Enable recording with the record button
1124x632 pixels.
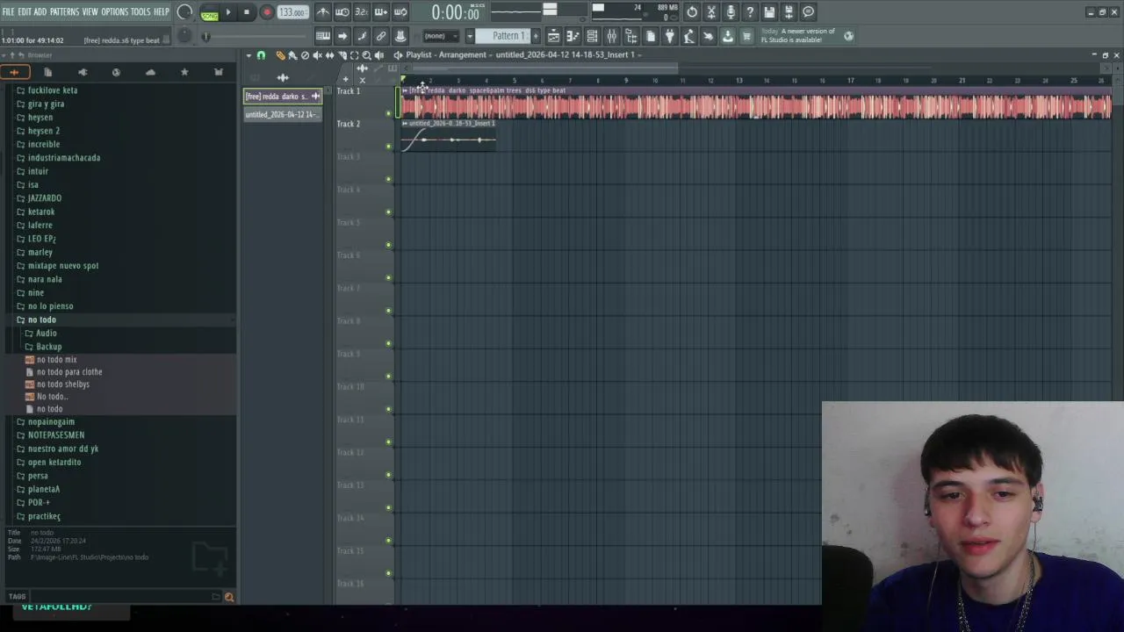coord(267,12)
